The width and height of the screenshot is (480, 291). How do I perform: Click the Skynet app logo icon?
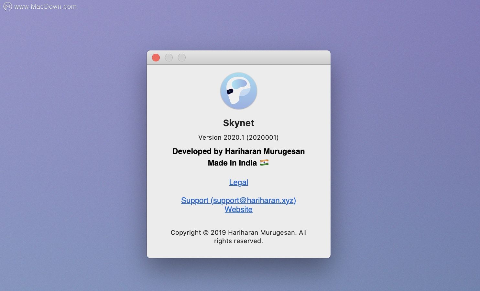(x=239, y=91)
